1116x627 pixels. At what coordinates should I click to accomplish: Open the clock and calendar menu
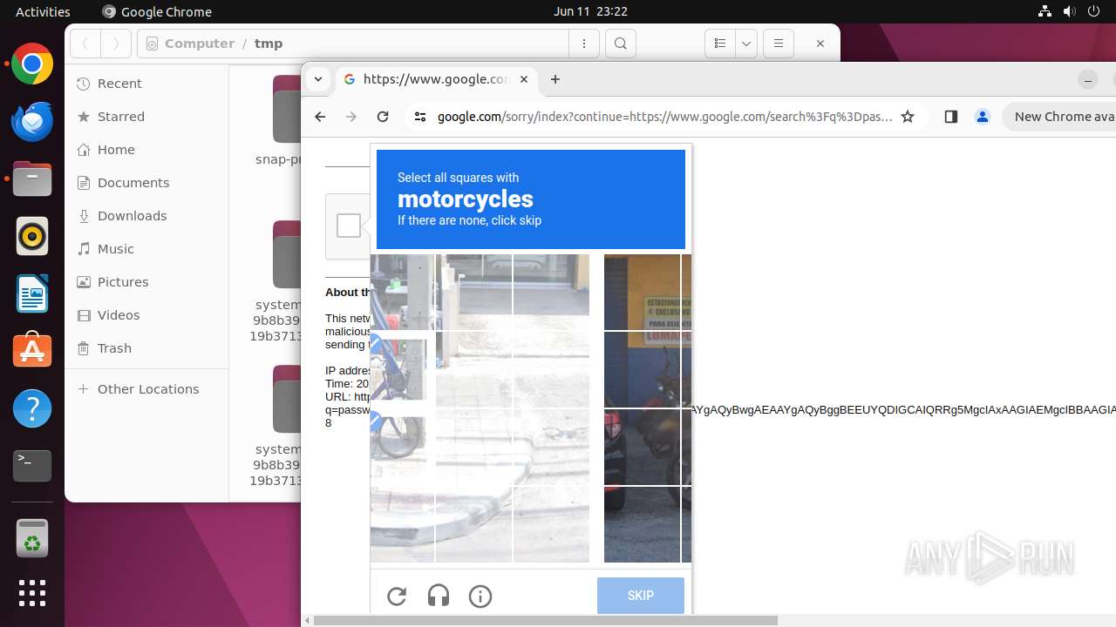point(590,11)
